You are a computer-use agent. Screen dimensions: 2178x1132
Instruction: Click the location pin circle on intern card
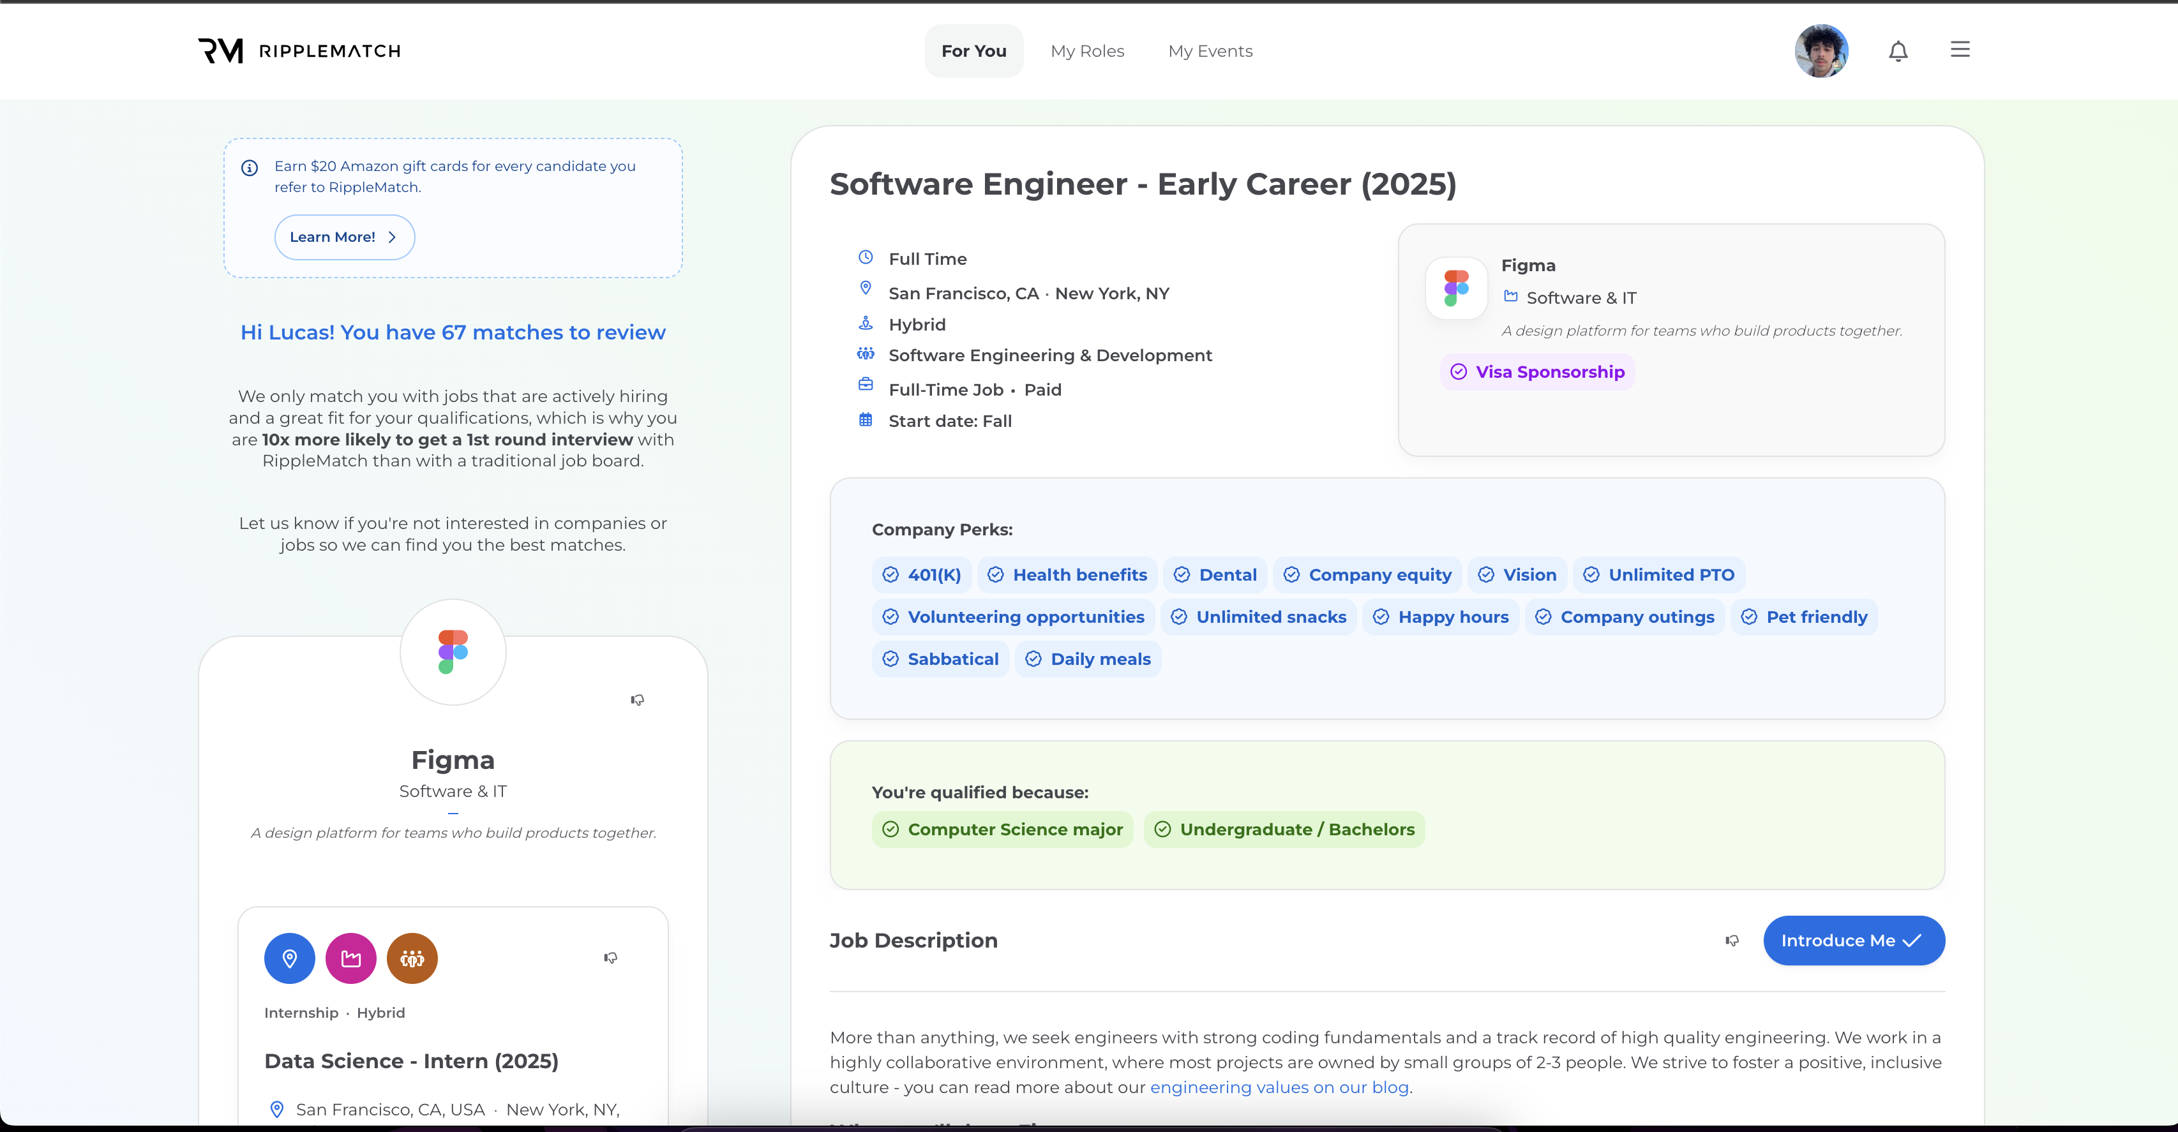coord(289,958)
